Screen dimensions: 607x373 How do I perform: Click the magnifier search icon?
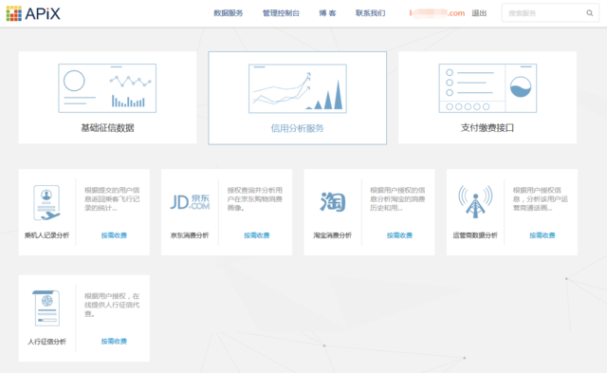(x=590, y=13)
